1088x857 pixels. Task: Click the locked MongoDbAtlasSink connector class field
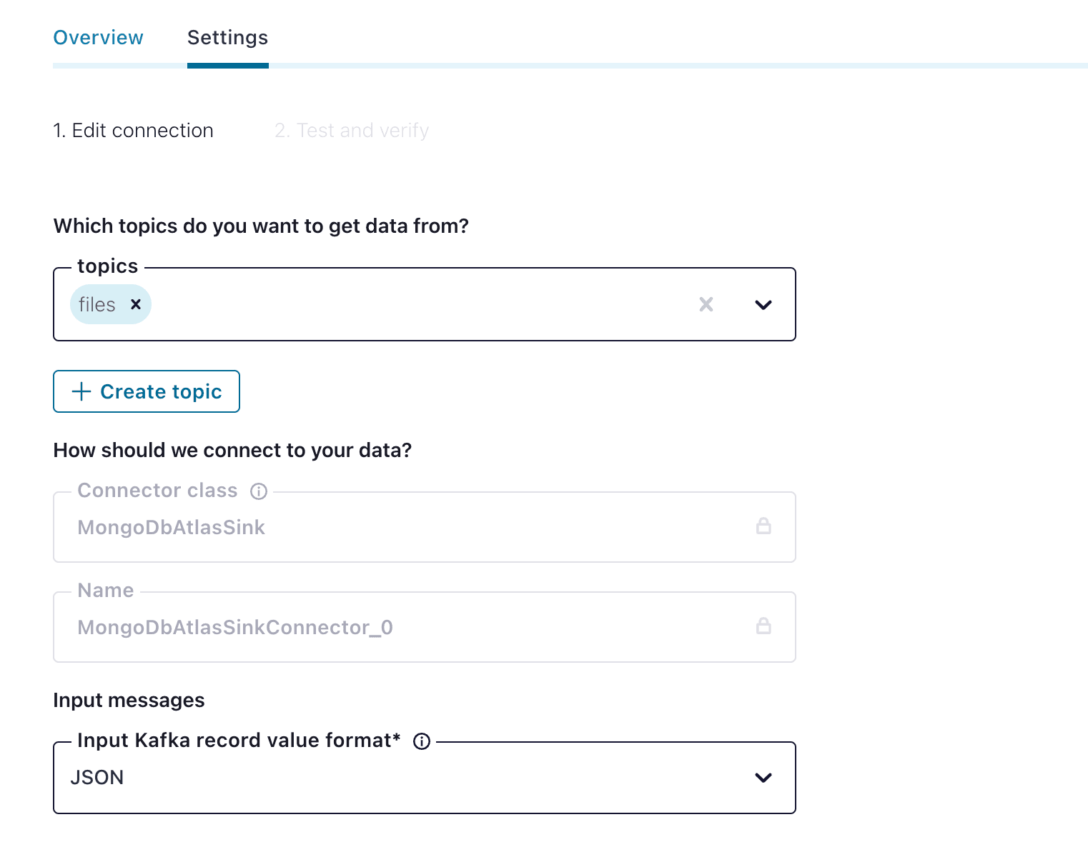(400, 528)
